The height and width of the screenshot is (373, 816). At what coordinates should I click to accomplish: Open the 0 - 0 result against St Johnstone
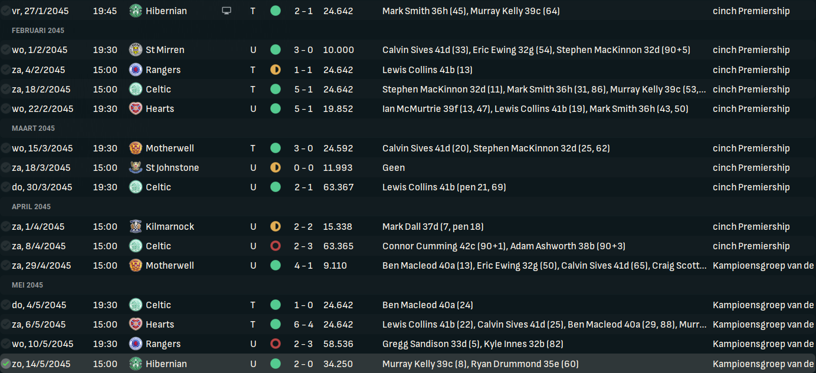304,167
